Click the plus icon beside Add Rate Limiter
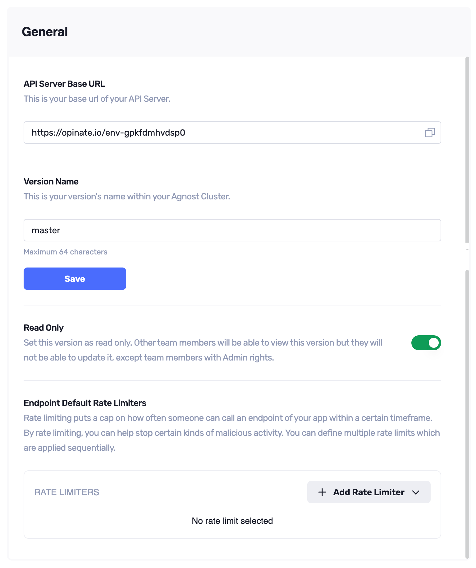This screenshot has height=568, width=476. [322, 492]
